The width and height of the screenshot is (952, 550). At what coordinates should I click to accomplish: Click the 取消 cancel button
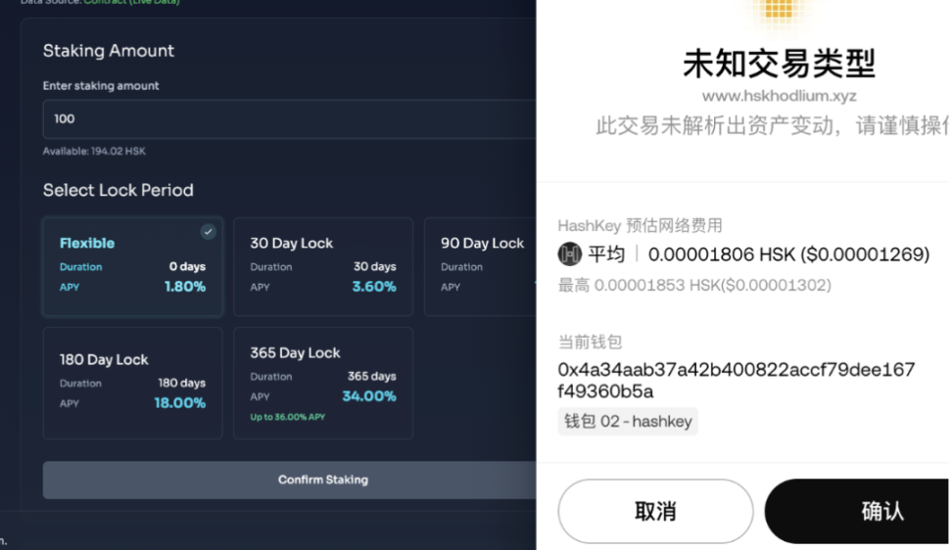tap(655, 511)
